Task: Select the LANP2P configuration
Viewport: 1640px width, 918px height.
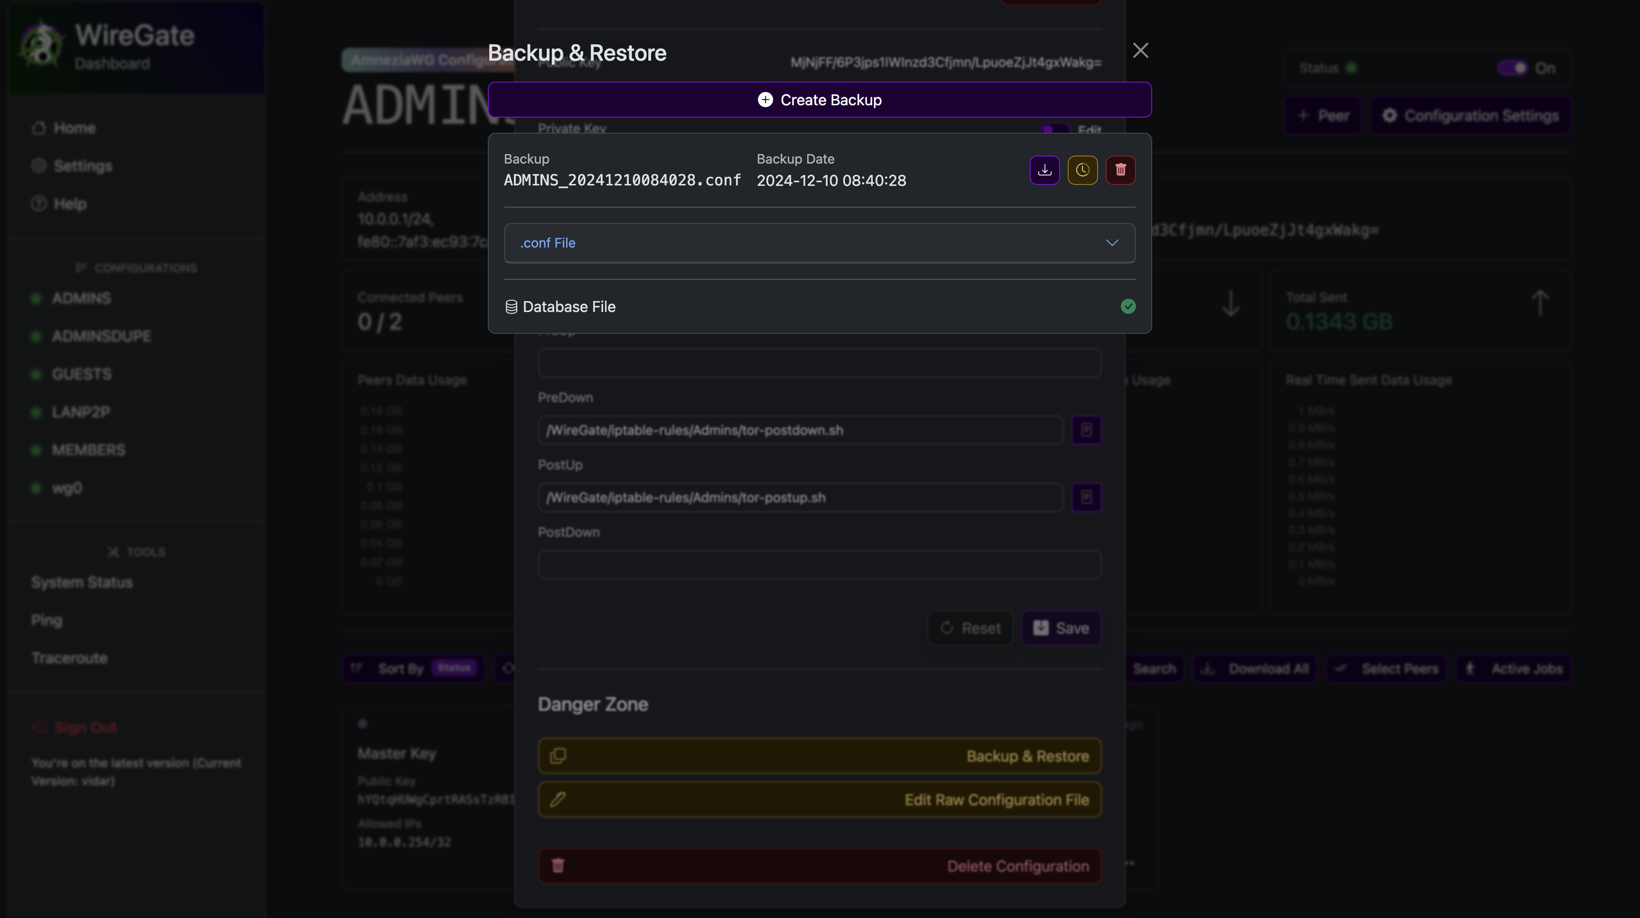Action: point(81,412)
